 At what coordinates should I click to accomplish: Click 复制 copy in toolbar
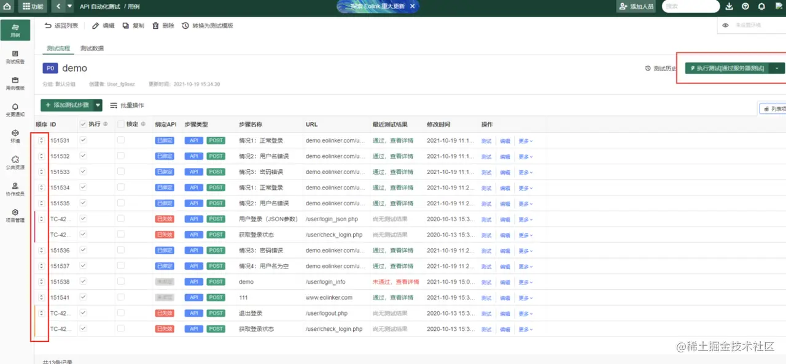tap(133, 26)
